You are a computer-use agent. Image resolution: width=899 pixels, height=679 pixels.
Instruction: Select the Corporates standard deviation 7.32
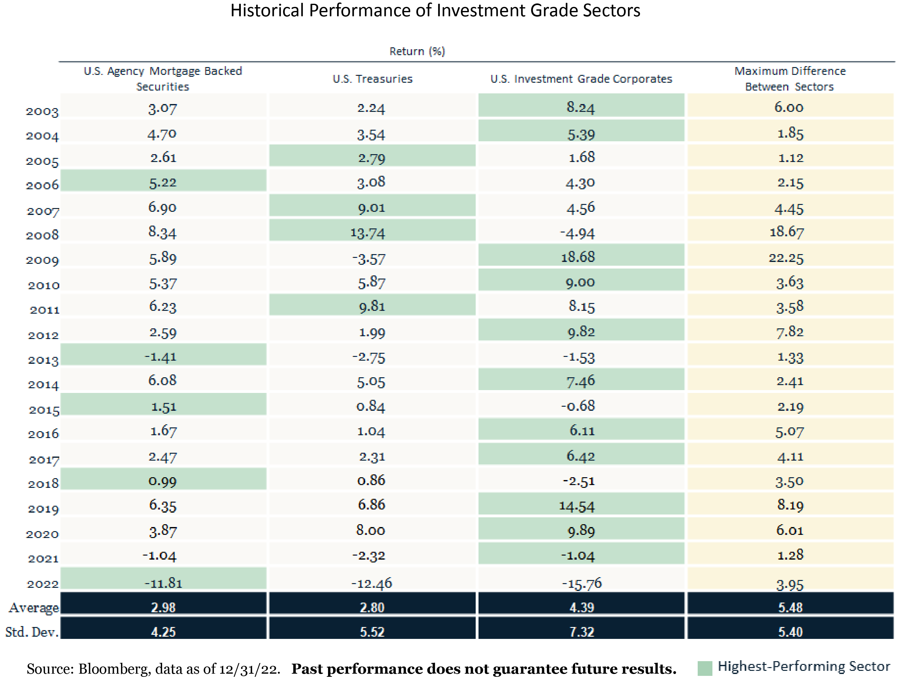click(x=582, y=631)
